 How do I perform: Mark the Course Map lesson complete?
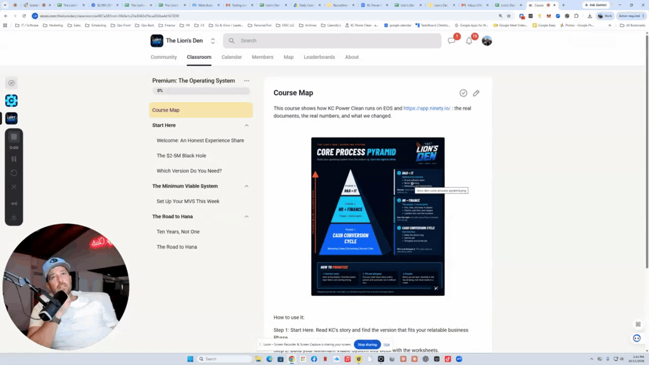click(x=463, y=93)
